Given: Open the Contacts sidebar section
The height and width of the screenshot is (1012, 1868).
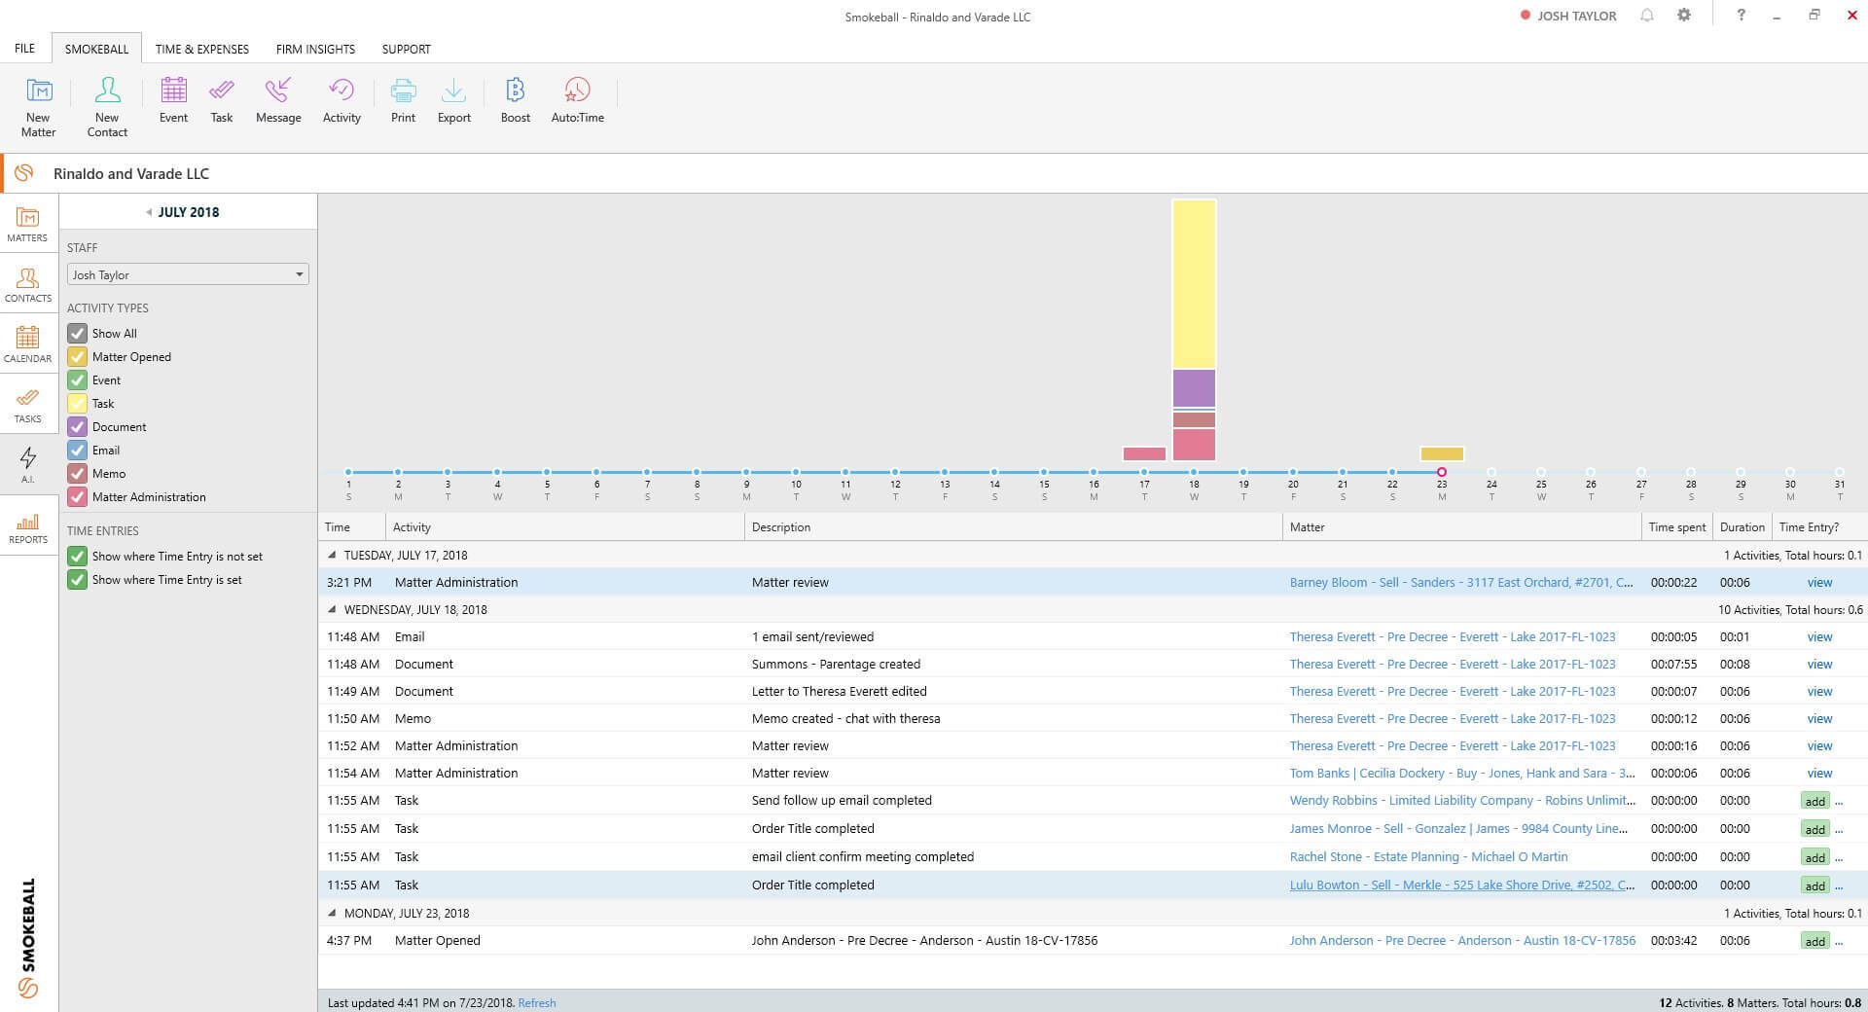Looking at the screenshot, I should [x=28, y=284].
